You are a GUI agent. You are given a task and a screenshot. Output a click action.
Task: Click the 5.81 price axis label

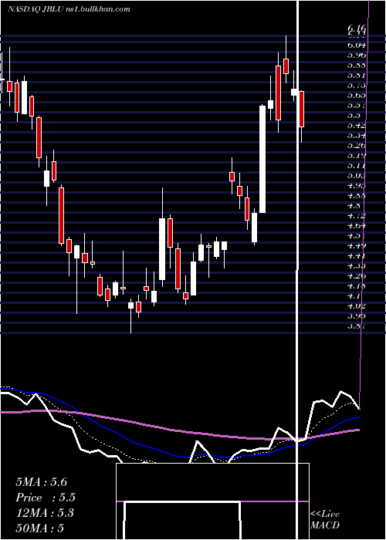tap(357, 75)
